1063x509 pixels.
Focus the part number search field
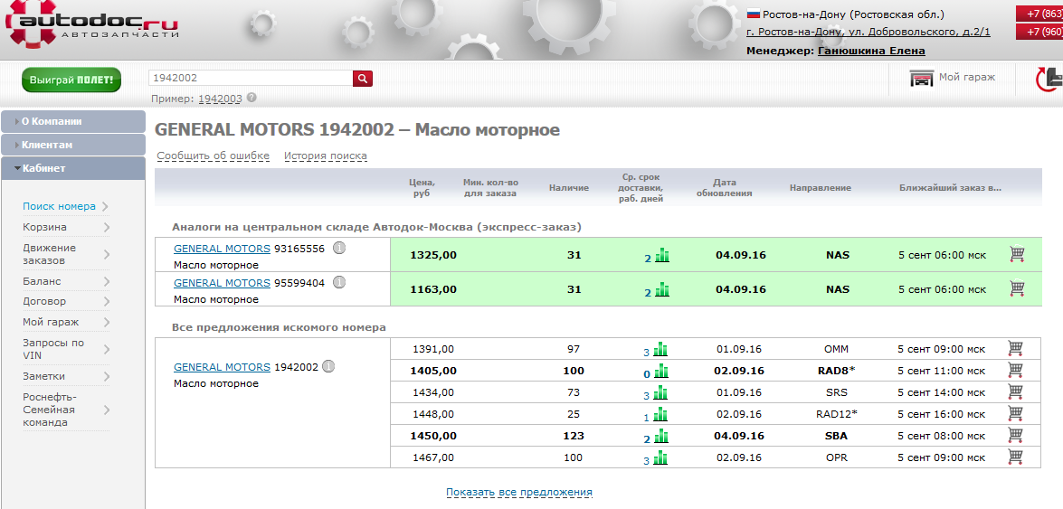click(250, 79)
